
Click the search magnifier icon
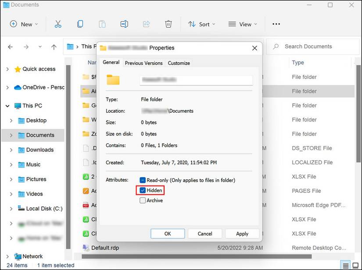coord(276,46)
